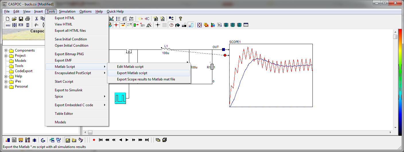Click the horizontal scrollbar thumb
This screenshot has width=404, height=152.
[x=90, y=133]
